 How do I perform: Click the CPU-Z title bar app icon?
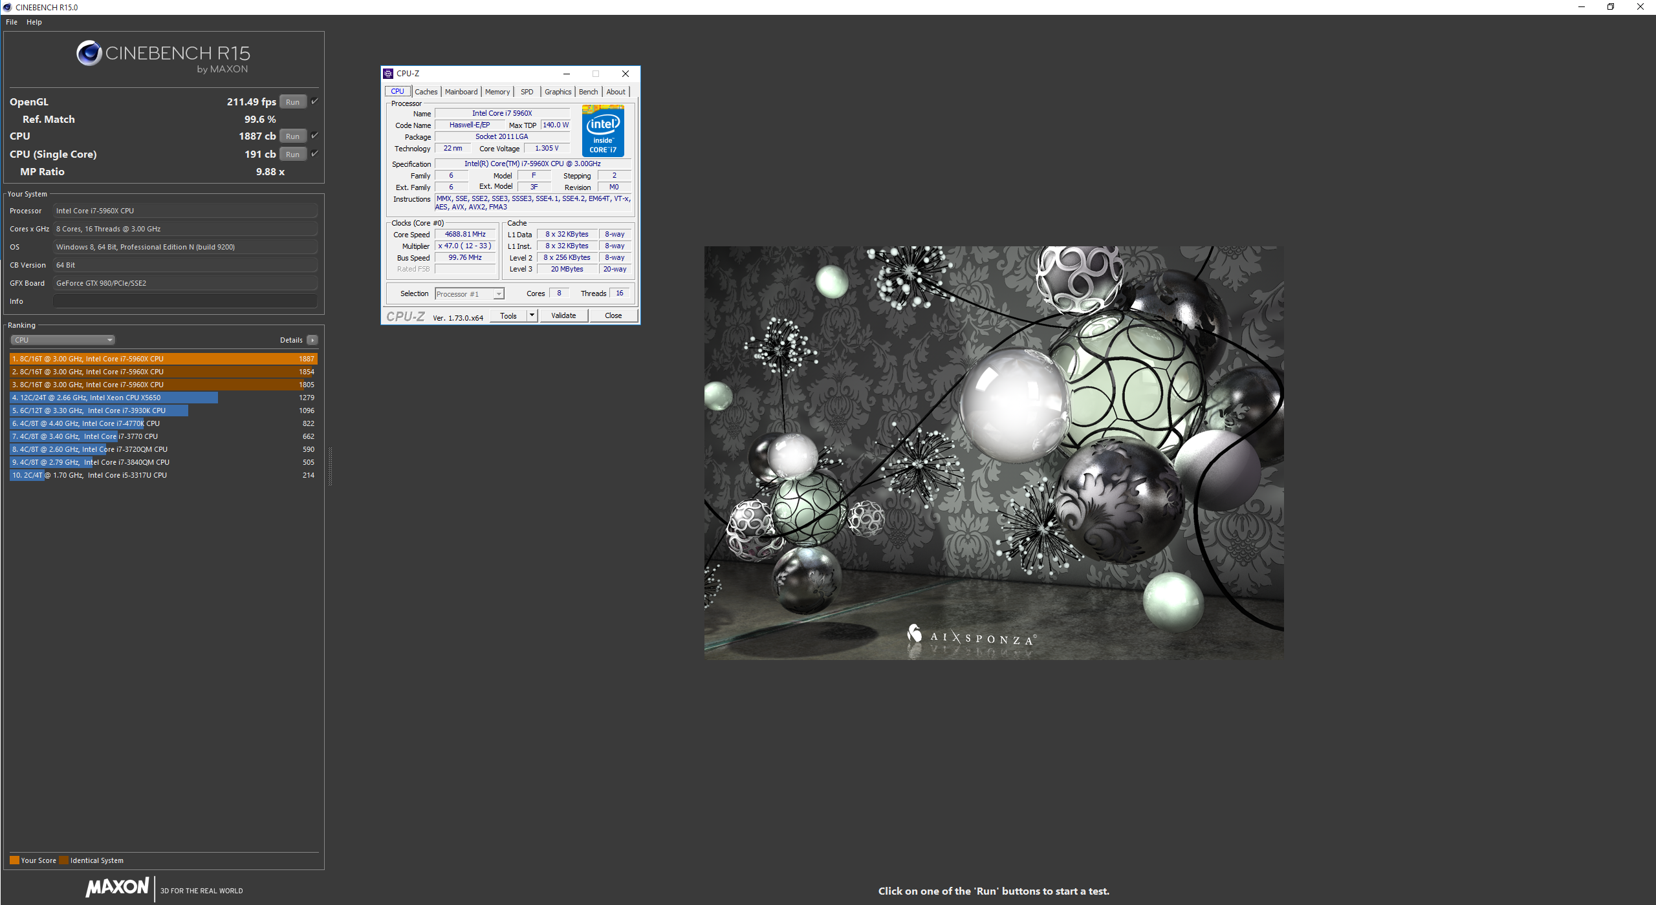(388, 74)
